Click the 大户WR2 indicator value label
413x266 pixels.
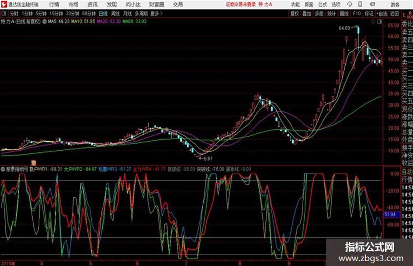coord(80,169)
